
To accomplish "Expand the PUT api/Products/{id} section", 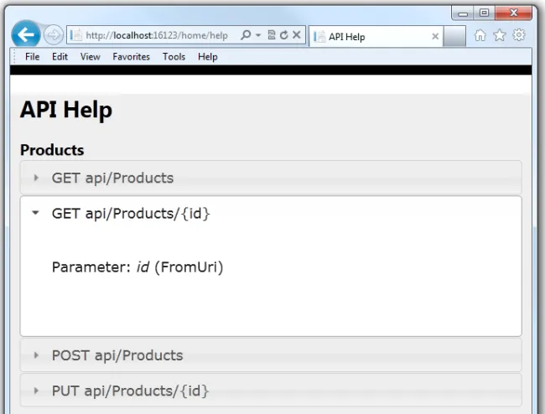I will [x=130, y=391].
